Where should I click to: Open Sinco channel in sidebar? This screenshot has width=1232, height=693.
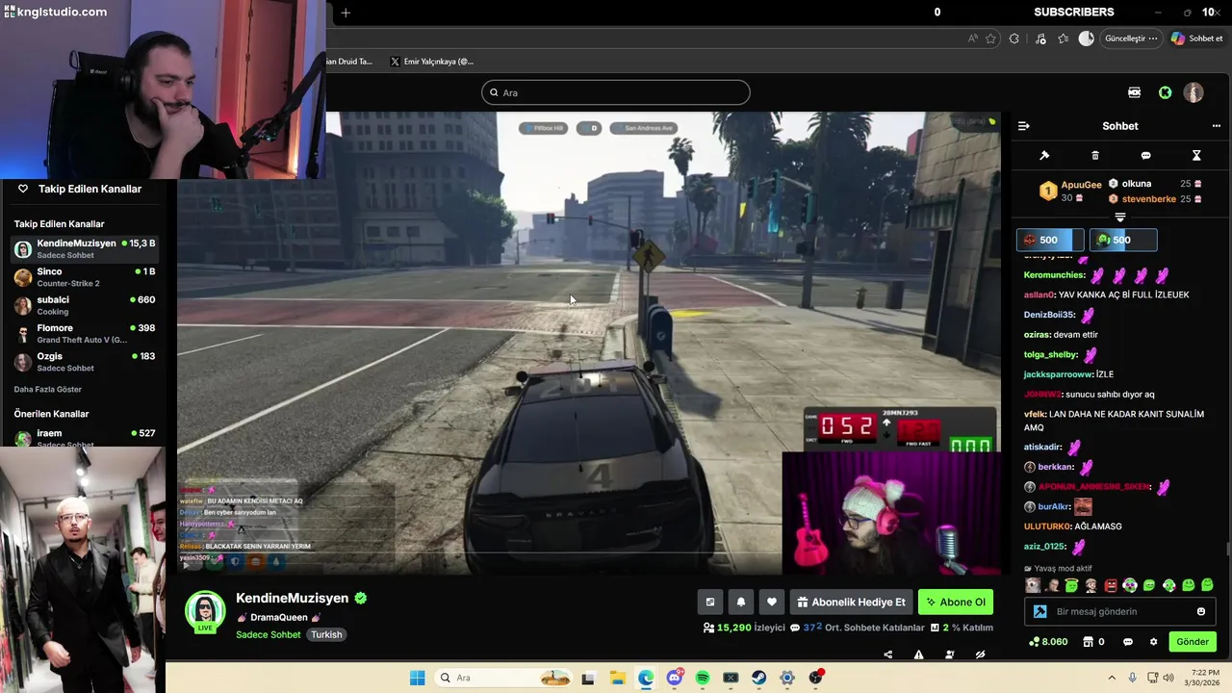coord(84,277)
